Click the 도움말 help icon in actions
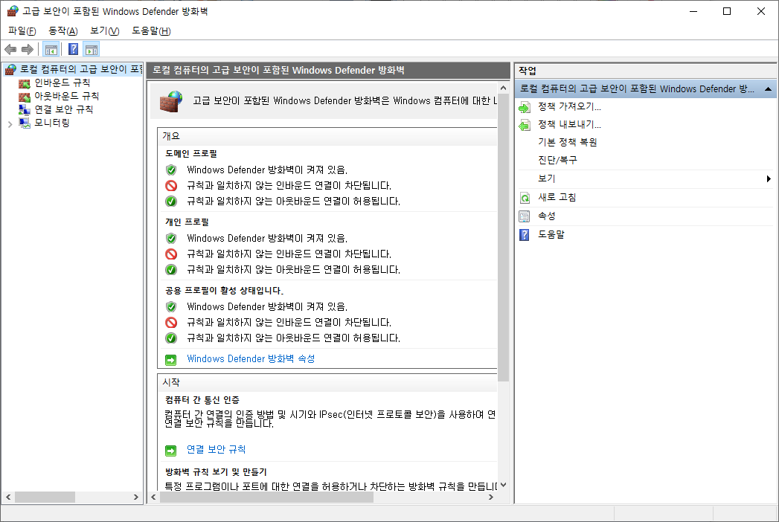Viewport: 779px width, 522px height. 525,234
